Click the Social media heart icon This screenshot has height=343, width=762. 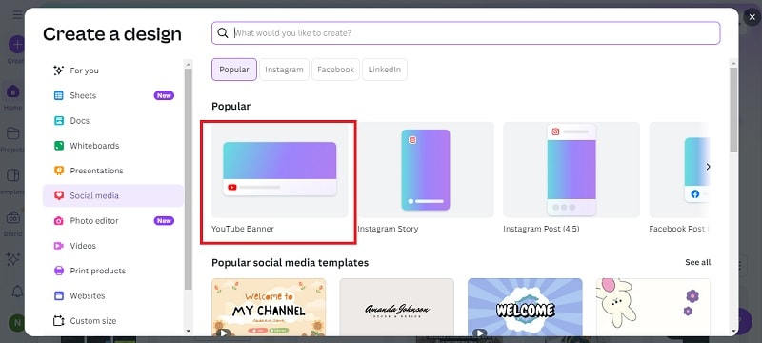click(x=59, y=195)
